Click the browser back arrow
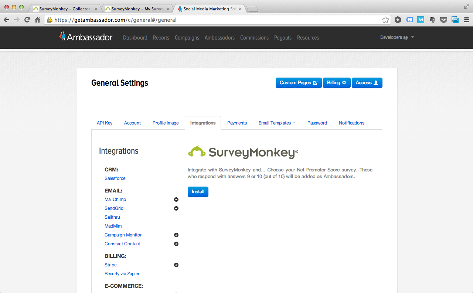This screenshot has width=473, height=293. coord(6,20)
